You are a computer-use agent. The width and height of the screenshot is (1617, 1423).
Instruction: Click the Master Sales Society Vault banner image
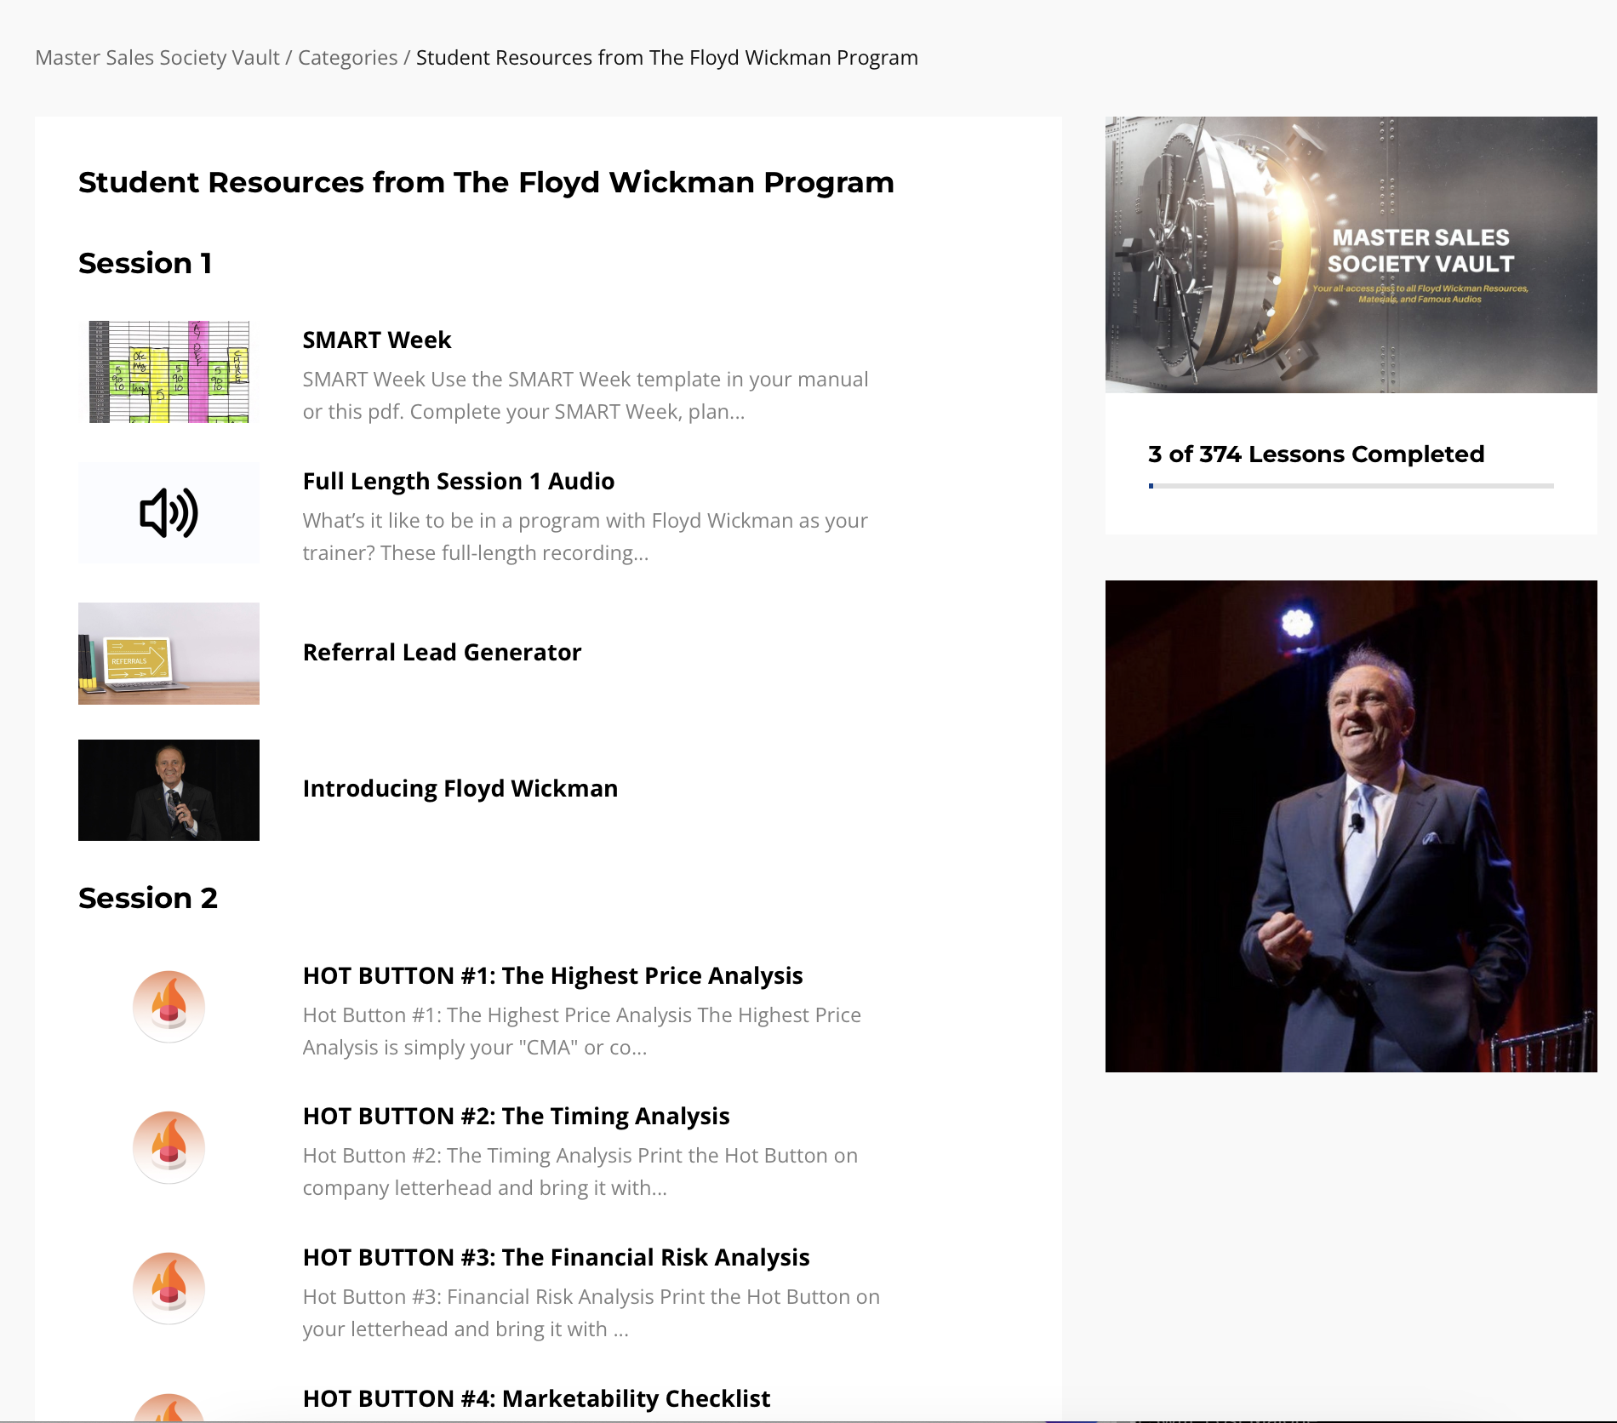1351,254
